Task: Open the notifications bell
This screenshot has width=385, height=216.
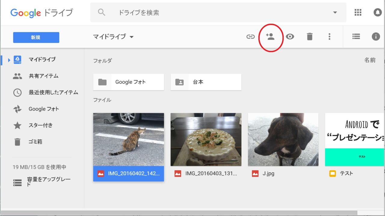Action: (377, 12)
